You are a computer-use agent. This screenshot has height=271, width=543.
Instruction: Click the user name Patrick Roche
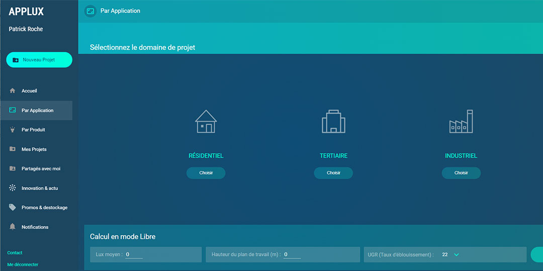click(26, 29)
